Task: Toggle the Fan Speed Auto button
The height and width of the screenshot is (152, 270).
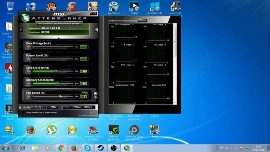Action: pyautogui.click(x=85, y=93)
